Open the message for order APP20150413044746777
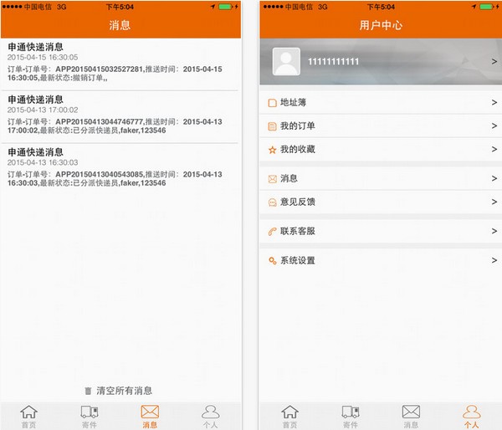Image resolution: width=502 pixels, height=430 pixels. (120, 116)
